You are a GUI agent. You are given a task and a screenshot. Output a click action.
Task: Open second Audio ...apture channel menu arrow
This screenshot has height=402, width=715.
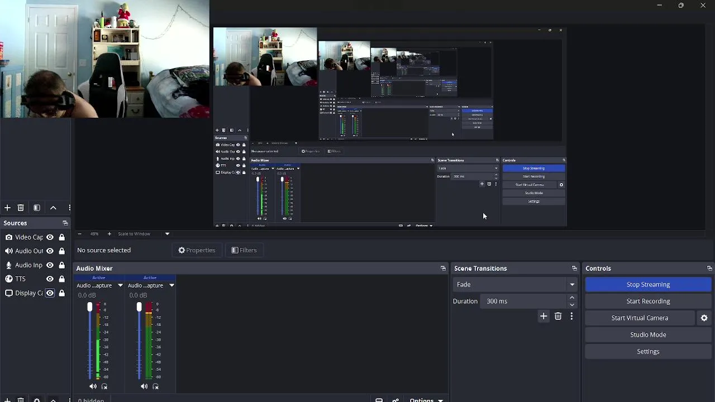[171, 285]
